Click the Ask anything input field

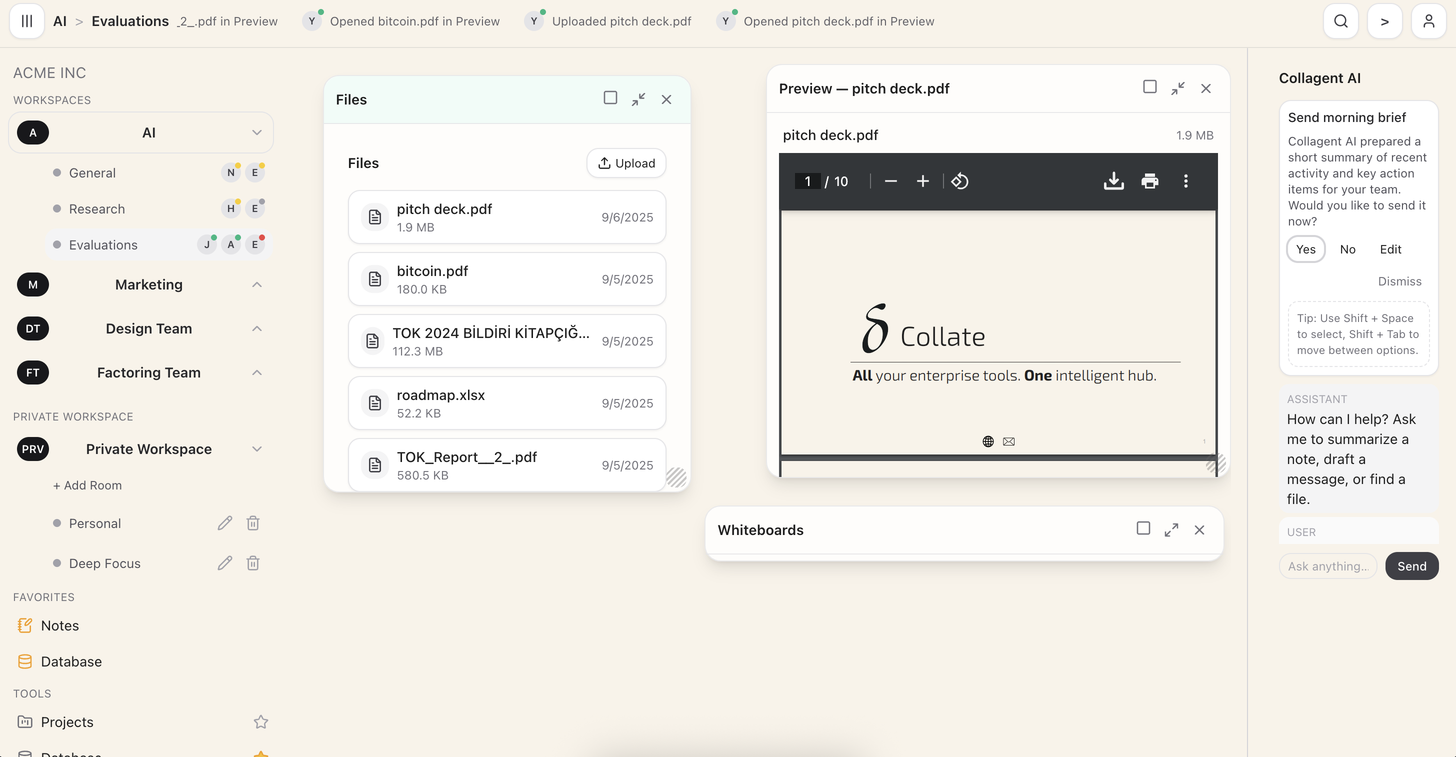pyautogui.click(x=1327, y=566)
